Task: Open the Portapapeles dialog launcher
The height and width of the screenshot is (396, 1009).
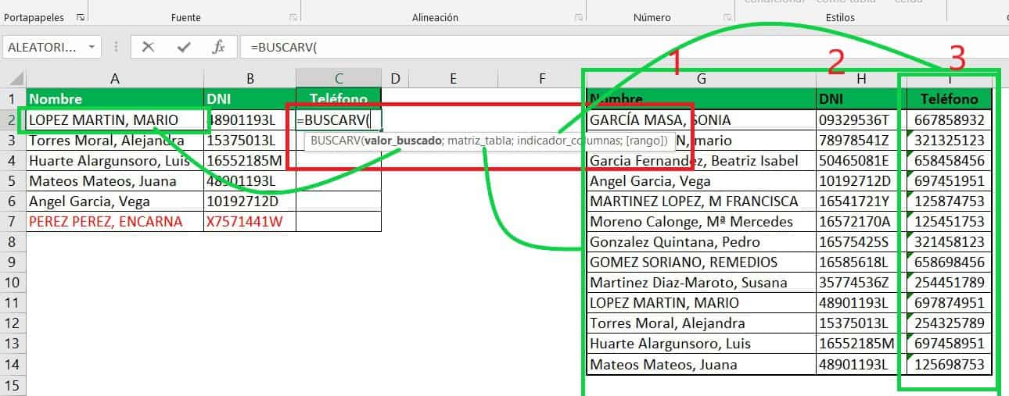Action: [x=81, y=17]
